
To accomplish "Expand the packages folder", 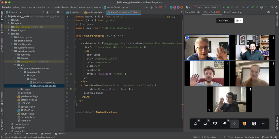I will click(x=9, y=30).
